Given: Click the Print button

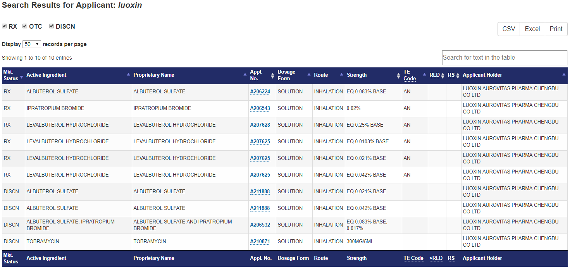Looking at the screenshot, I should click(556, 29).
